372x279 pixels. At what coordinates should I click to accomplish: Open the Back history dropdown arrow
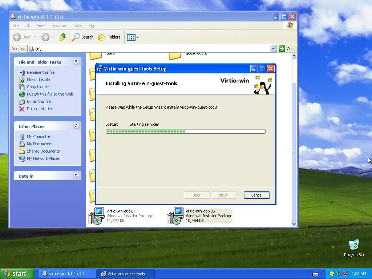click(x=35, y=37)
